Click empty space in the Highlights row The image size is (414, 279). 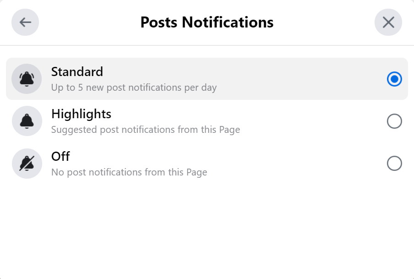pos(312,121)
